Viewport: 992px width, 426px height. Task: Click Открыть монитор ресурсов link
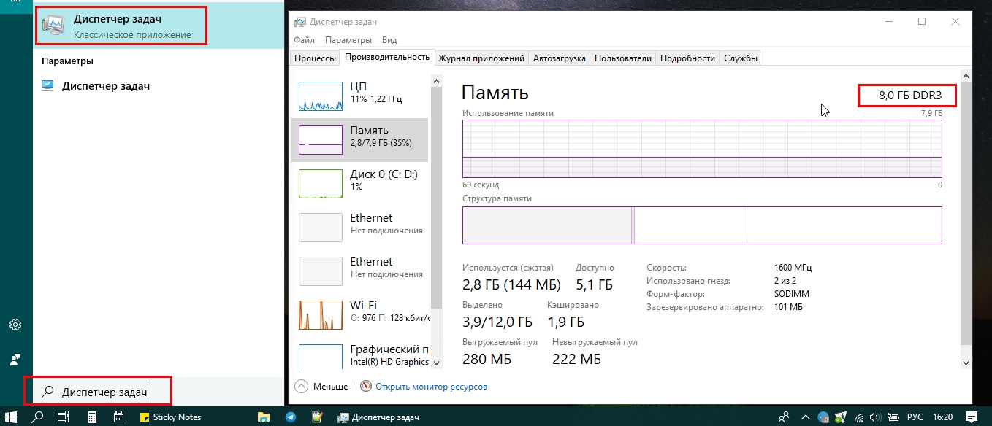(x=431, y=387)
